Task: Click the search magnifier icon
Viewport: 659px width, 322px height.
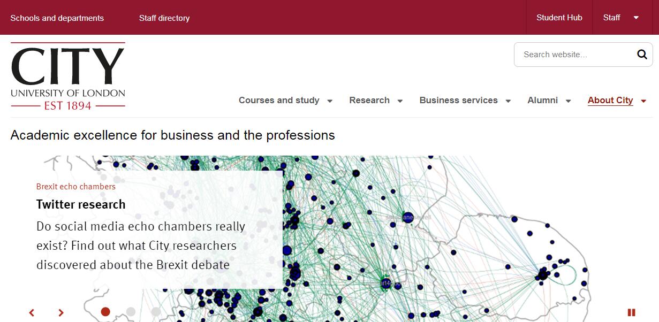Action: [x=642, y=55]
